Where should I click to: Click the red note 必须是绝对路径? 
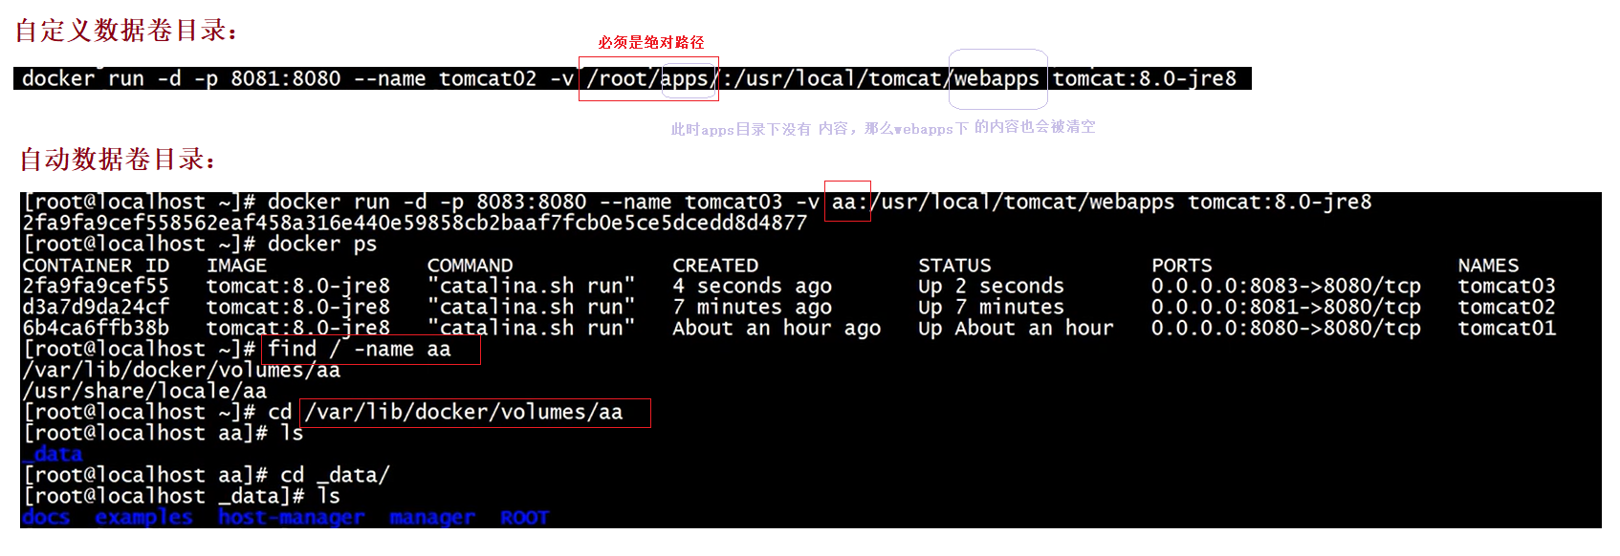pos(650,42)
